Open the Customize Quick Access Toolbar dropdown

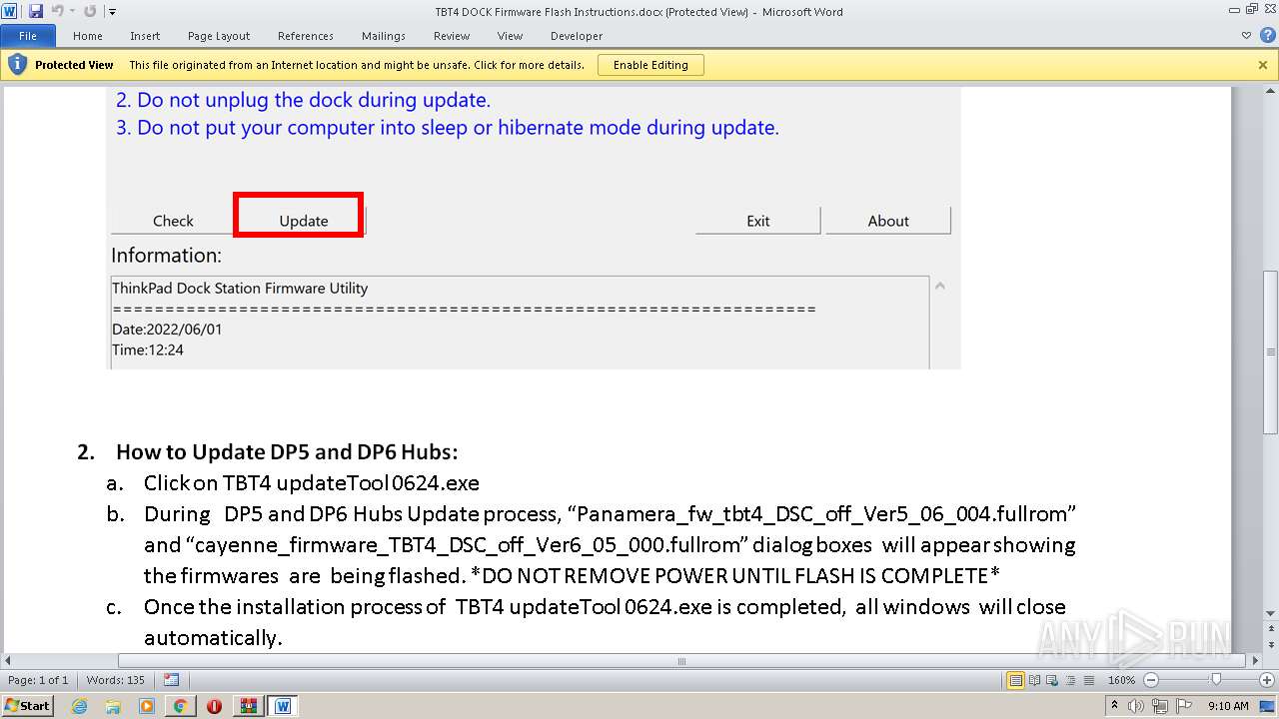pyautogui.click(x=112, y=12)
